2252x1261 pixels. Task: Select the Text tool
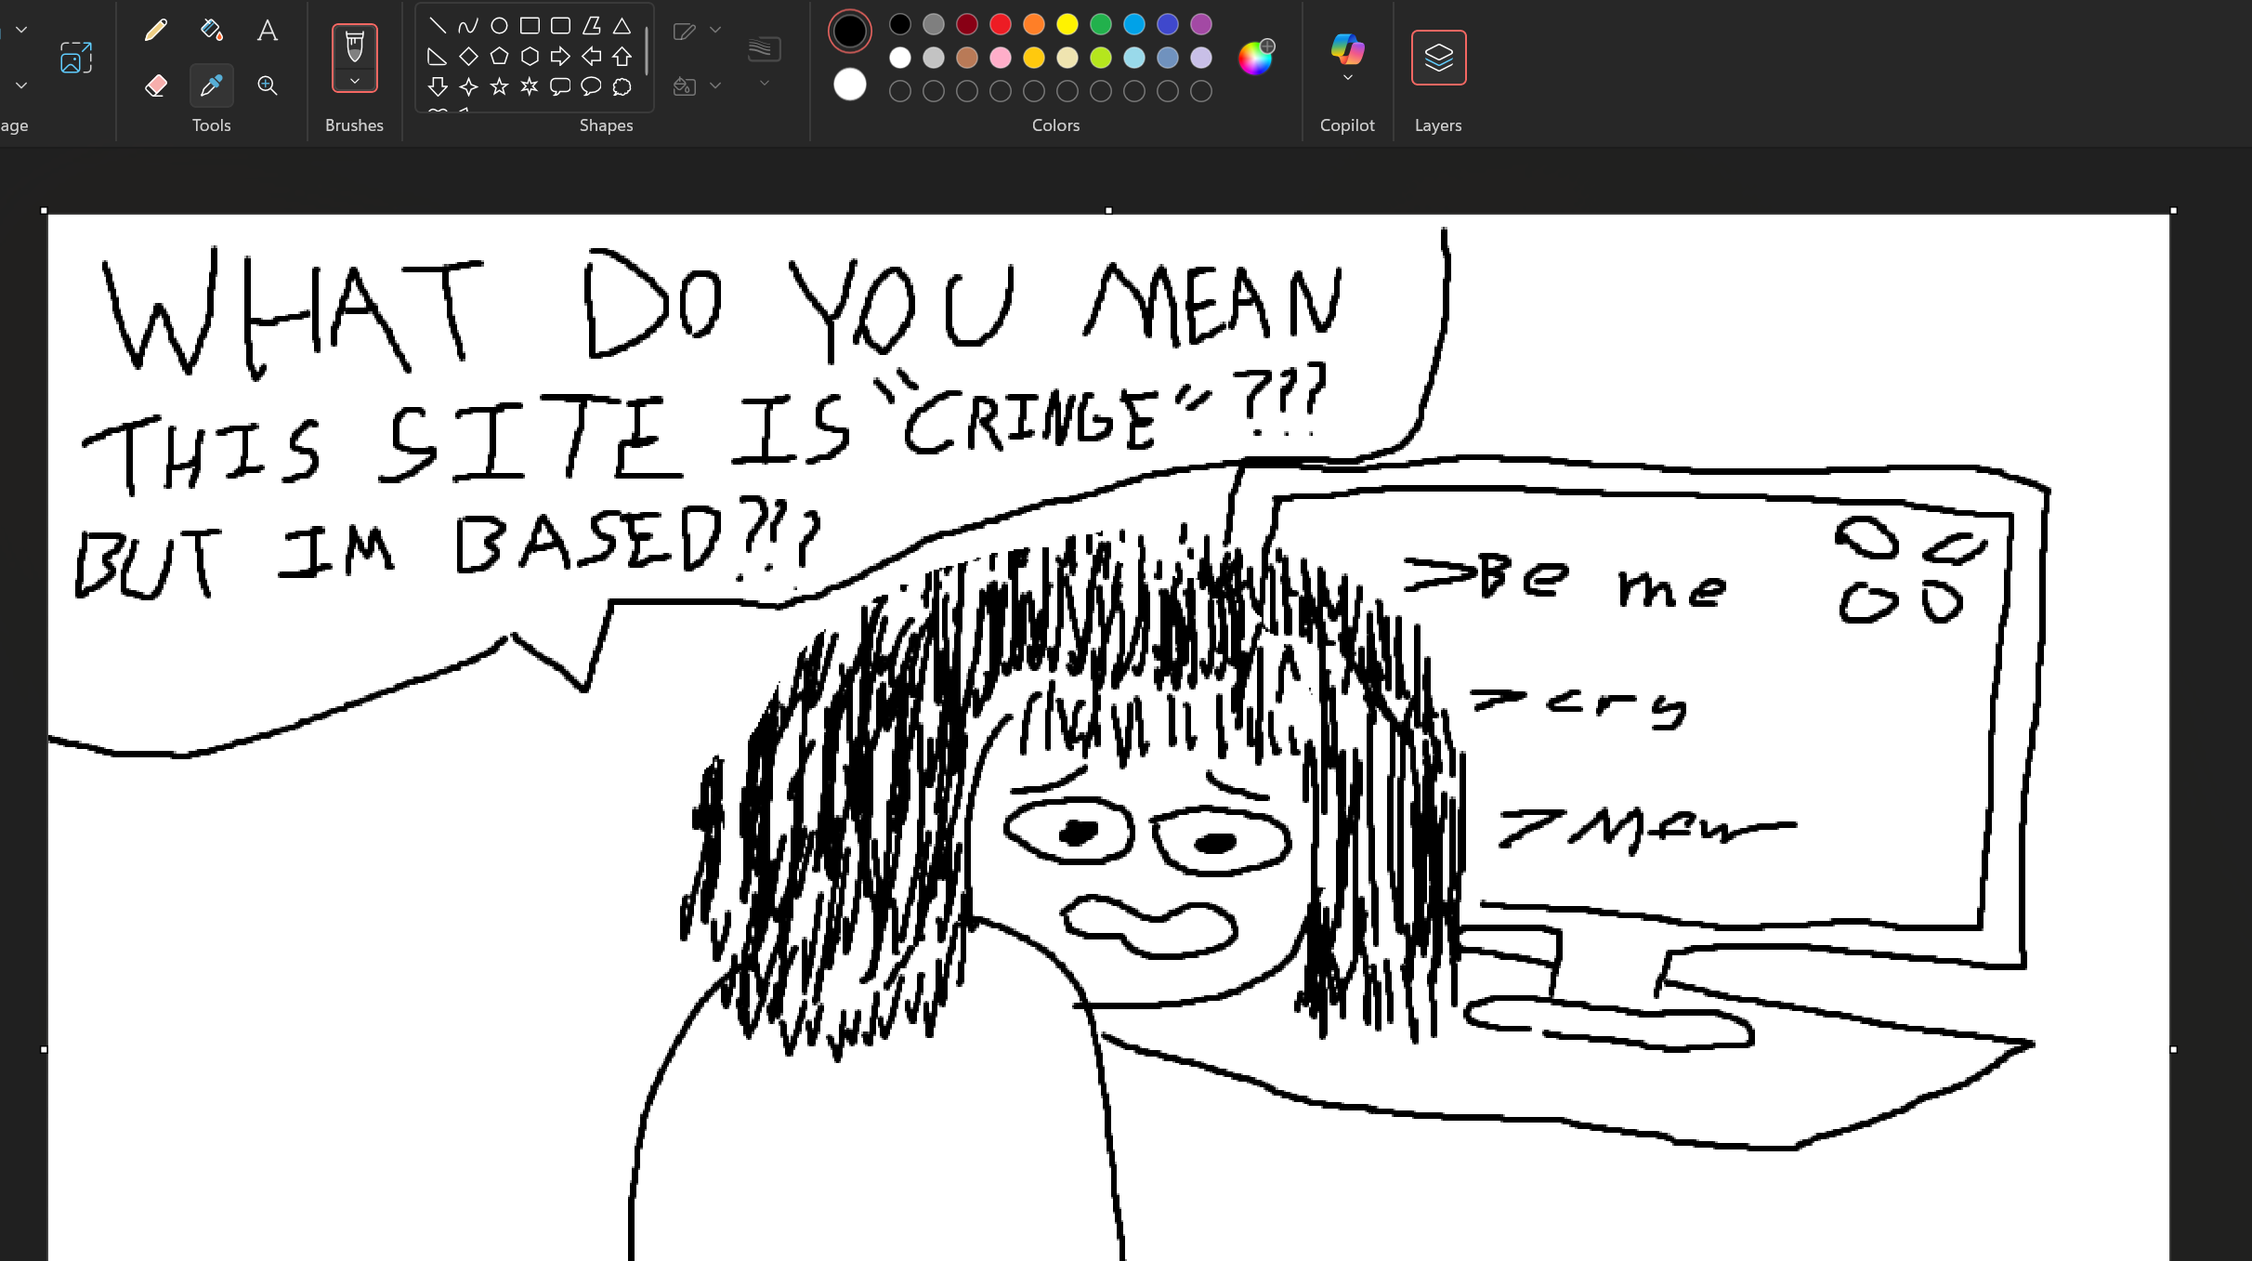coord(267,31)
